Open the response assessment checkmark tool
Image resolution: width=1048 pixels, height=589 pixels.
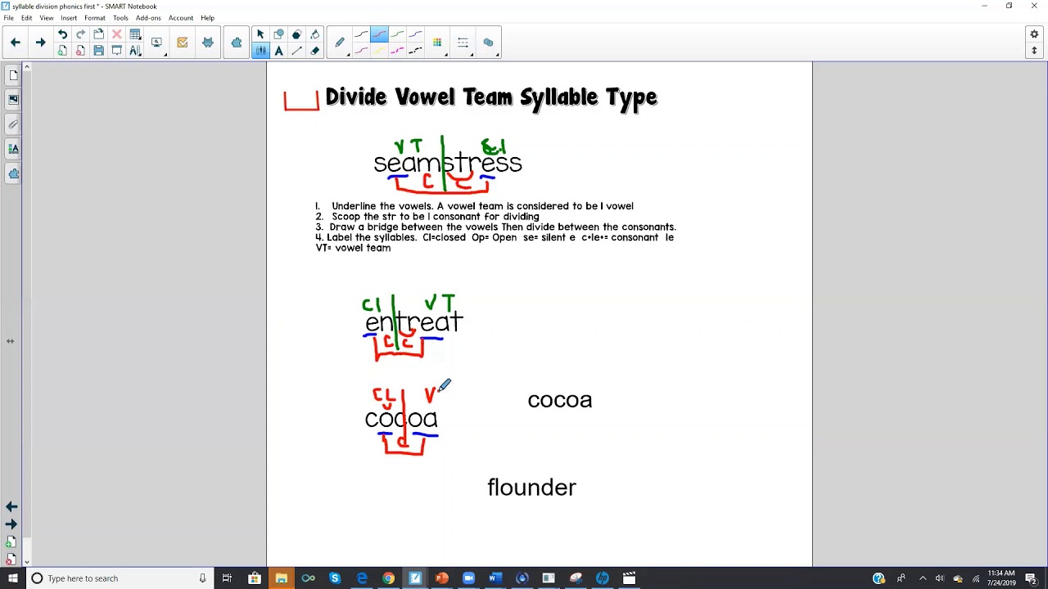[182, 43]
